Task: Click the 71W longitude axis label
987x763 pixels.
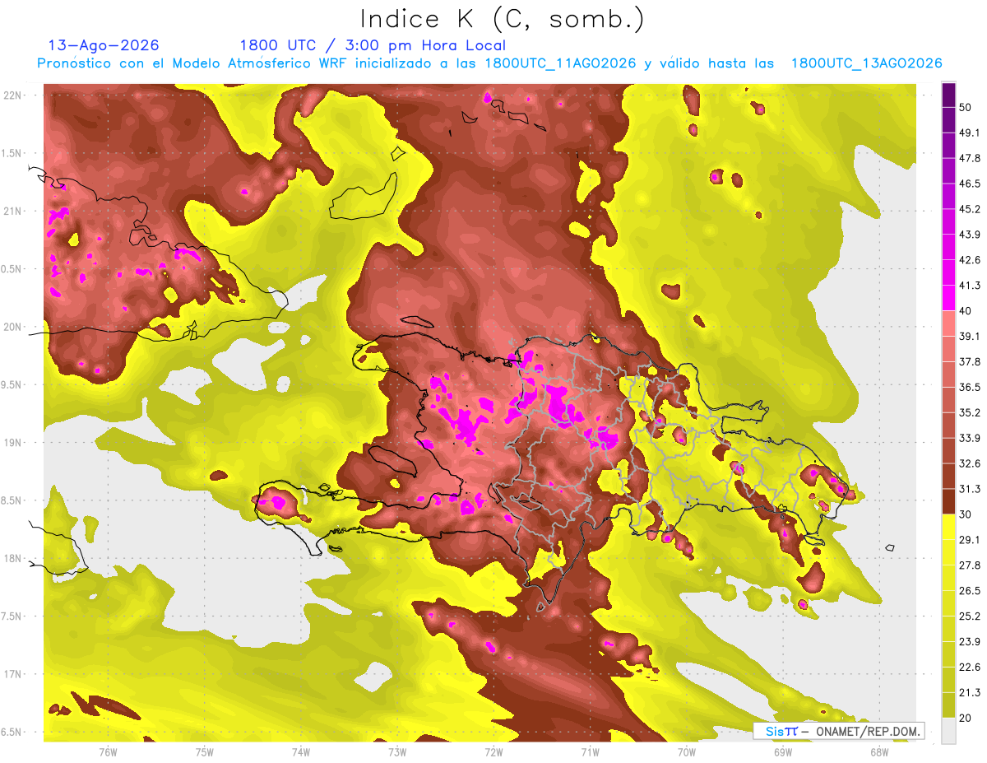Action: coord(589,751)
